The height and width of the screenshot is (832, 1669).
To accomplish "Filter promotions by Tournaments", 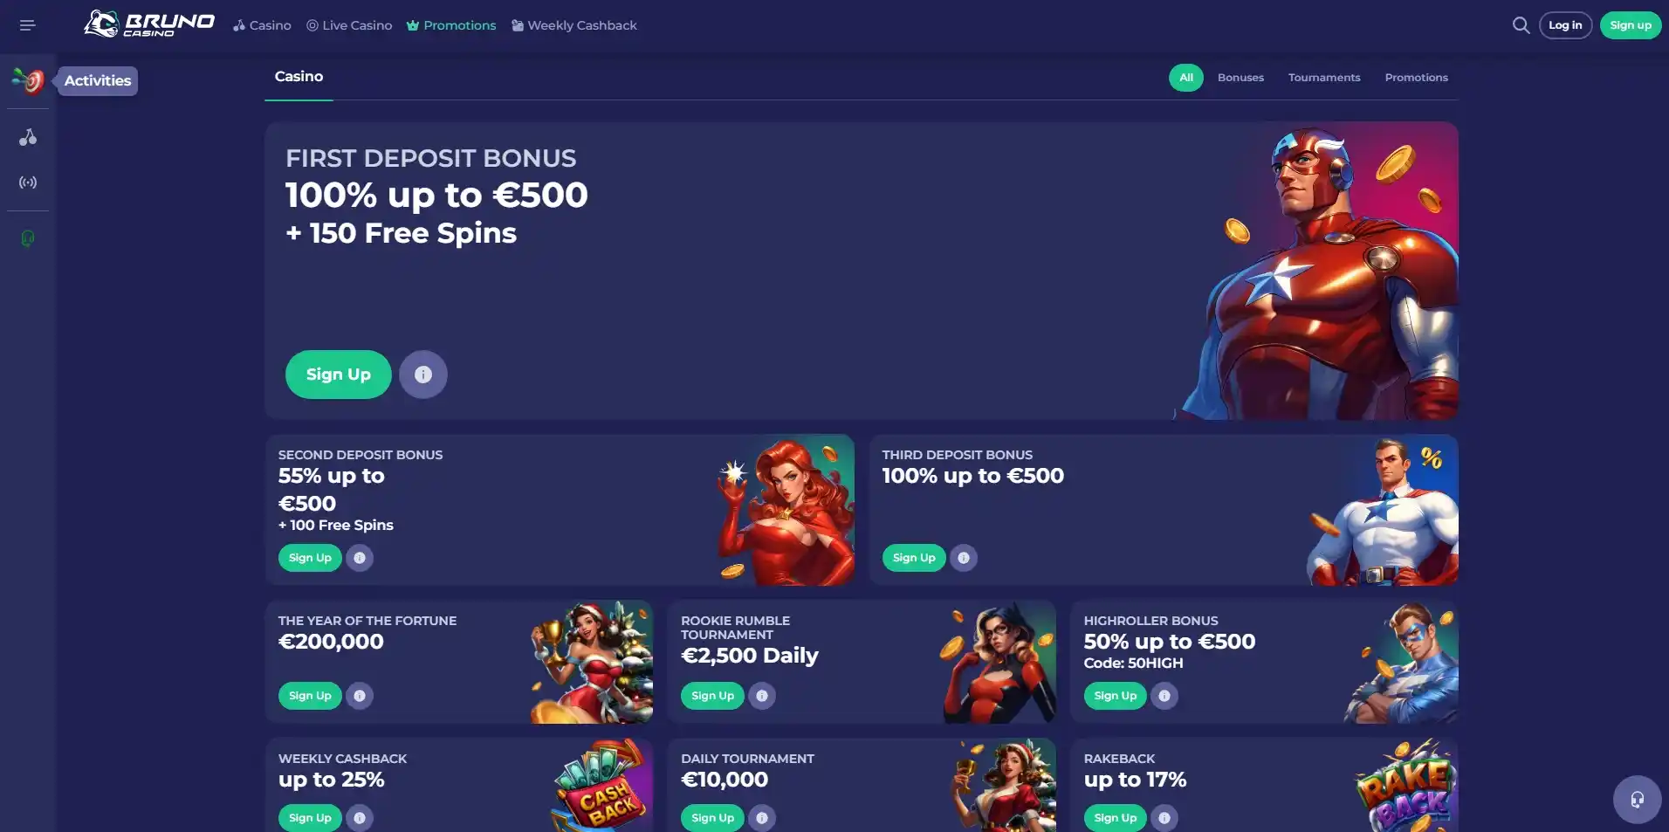I will click(x=1324, y=78).
